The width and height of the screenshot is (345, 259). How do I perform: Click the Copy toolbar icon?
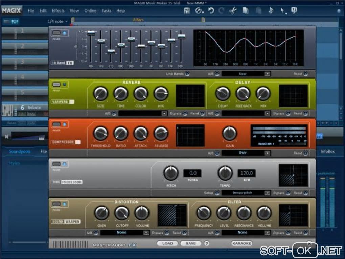pos(246,10)
